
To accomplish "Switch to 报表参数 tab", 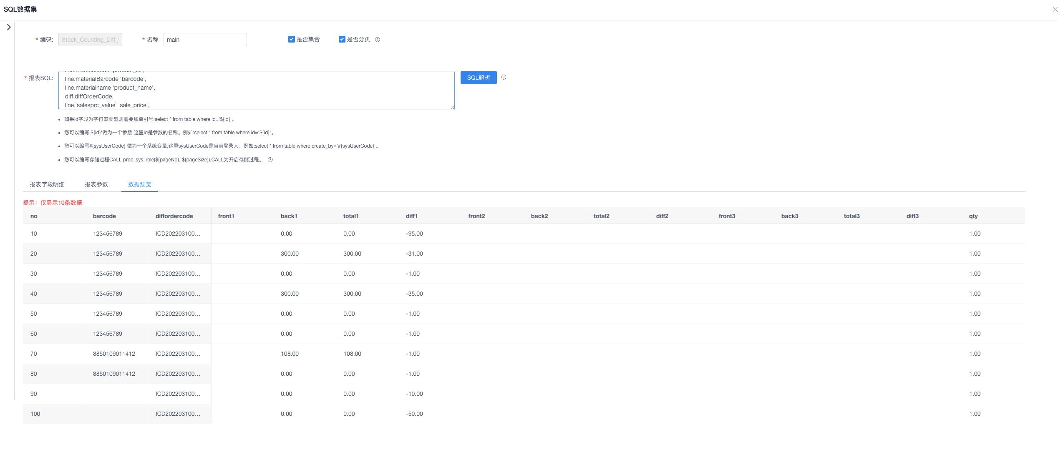I will coord(96,184).
